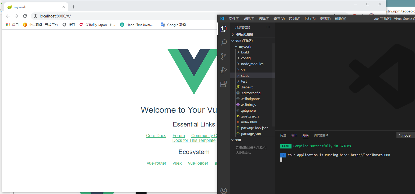Expand the src folder

click(x=253, y=70)
